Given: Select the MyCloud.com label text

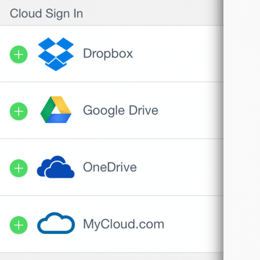Looking at the screenshot, I should coord(124,224).
